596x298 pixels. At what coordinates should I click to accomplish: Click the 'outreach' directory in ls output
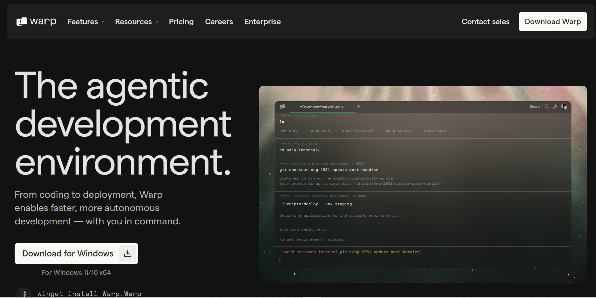pos(320,131)
